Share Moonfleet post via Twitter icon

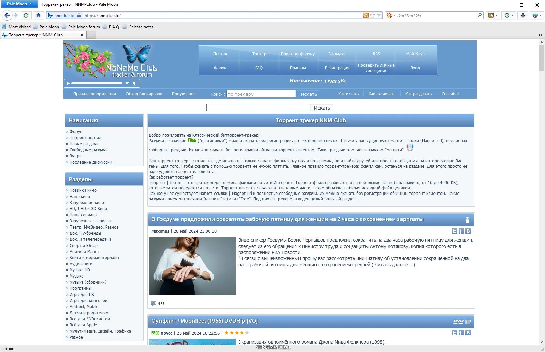click(454, 333)
